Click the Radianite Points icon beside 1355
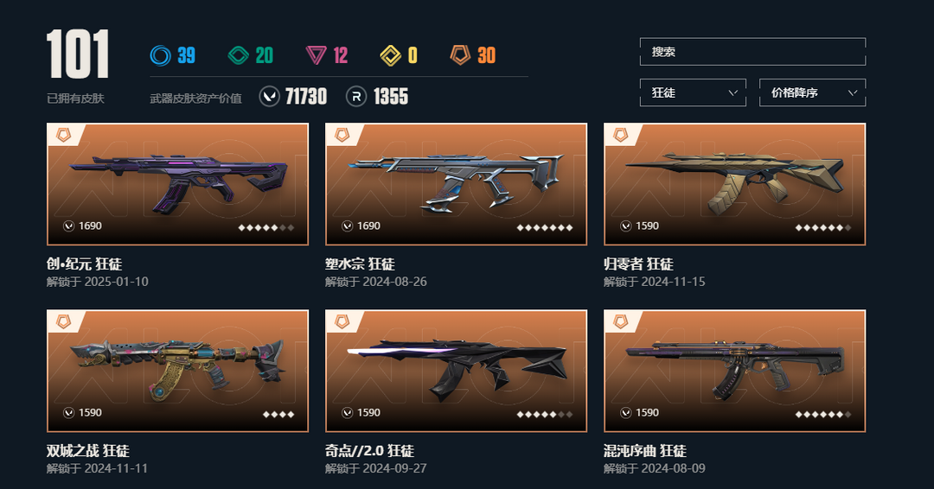This screenshot has width=934, height=489. pyautogui.click(x=356, y=97)
